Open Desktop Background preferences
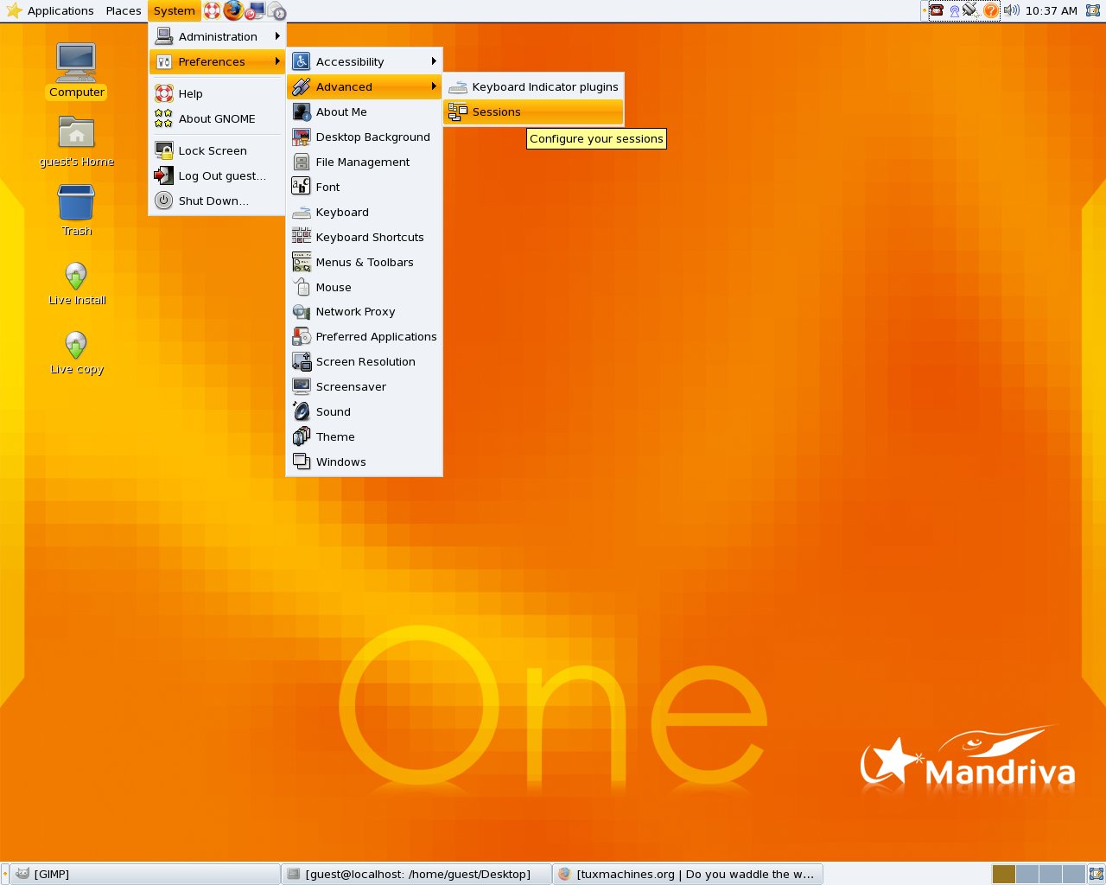This screenshot has width=1106, height=885. tap(365, 137)
